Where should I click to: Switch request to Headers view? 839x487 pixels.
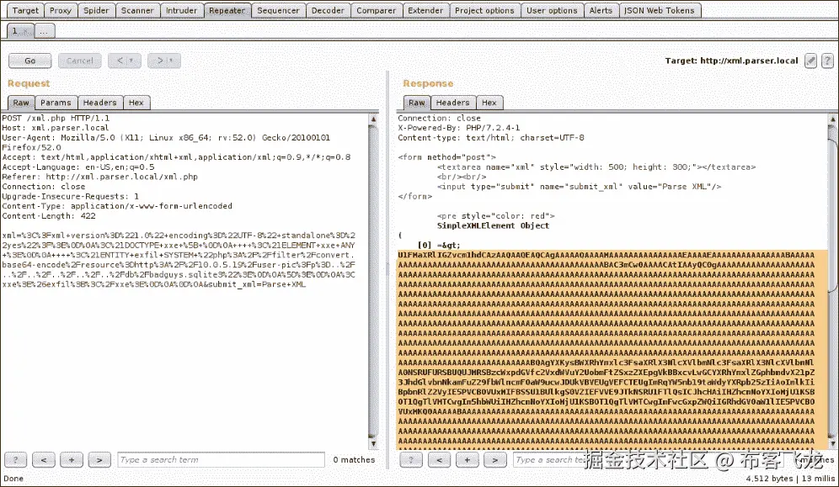click(99, 103)
